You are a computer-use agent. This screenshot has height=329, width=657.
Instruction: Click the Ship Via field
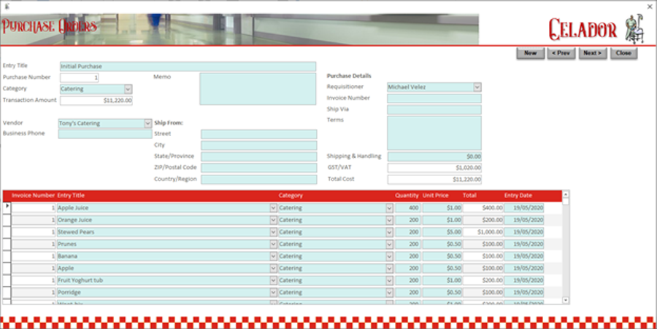(x=434, y=110)
